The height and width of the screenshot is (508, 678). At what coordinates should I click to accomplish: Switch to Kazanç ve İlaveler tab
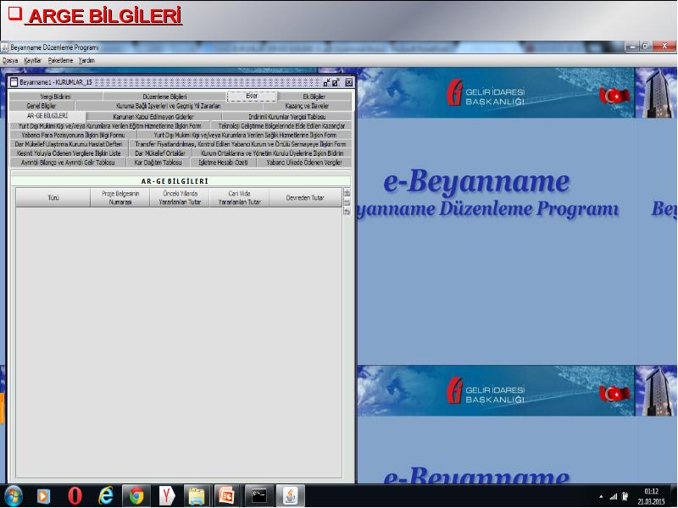point(307,106)
